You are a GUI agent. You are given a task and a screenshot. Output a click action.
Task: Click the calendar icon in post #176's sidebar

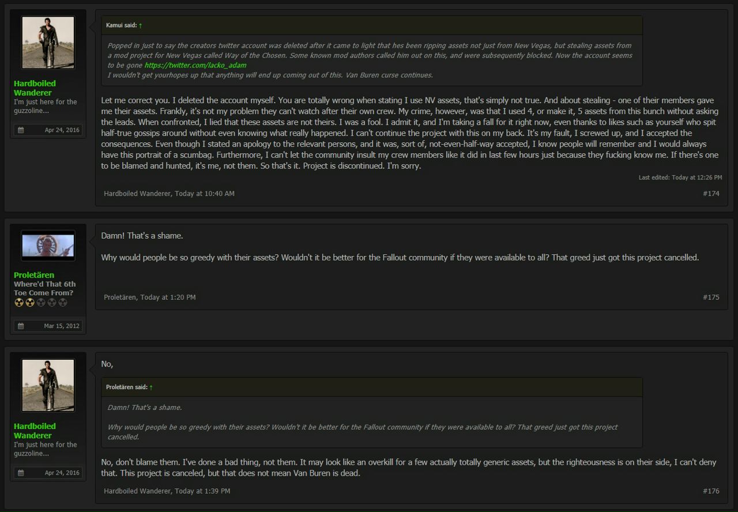(x=21, y=473)
